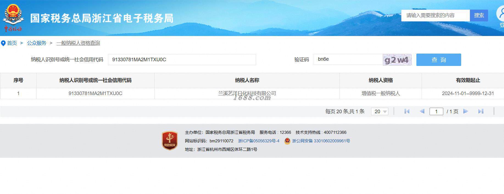Screen dimensions: 504x194
Task: Click the 纳税人识别号或统一社会信用代码 column header
Action: [x=95, y=80]
